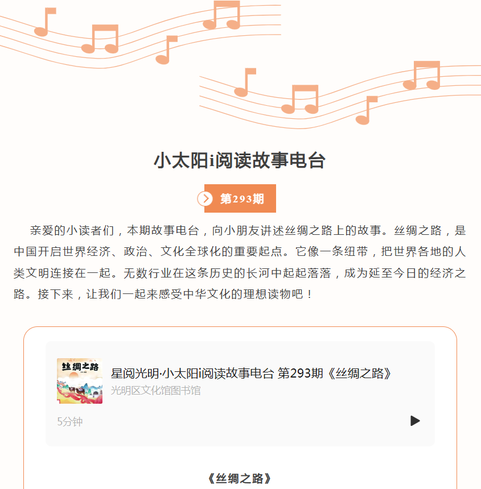Screen dimensions: 481x489
Task: Click the 5分钟 duration label
Action: pos(69,422)
